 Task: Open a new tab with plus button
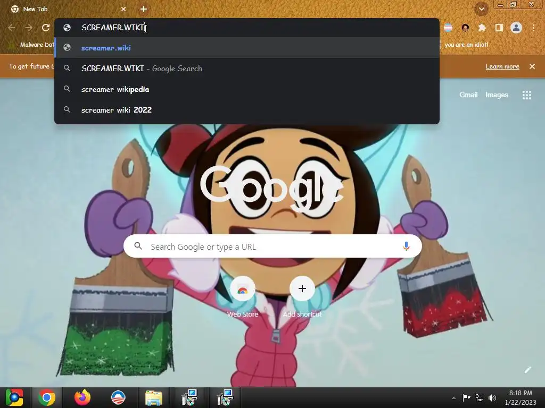pyautogui.click(x=144, y=9)
